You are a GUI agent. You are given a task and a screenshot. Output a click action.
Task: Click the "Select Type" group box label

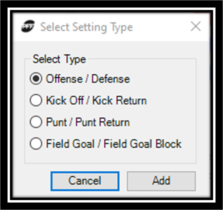pyautogui.click(x=59, y=59)
